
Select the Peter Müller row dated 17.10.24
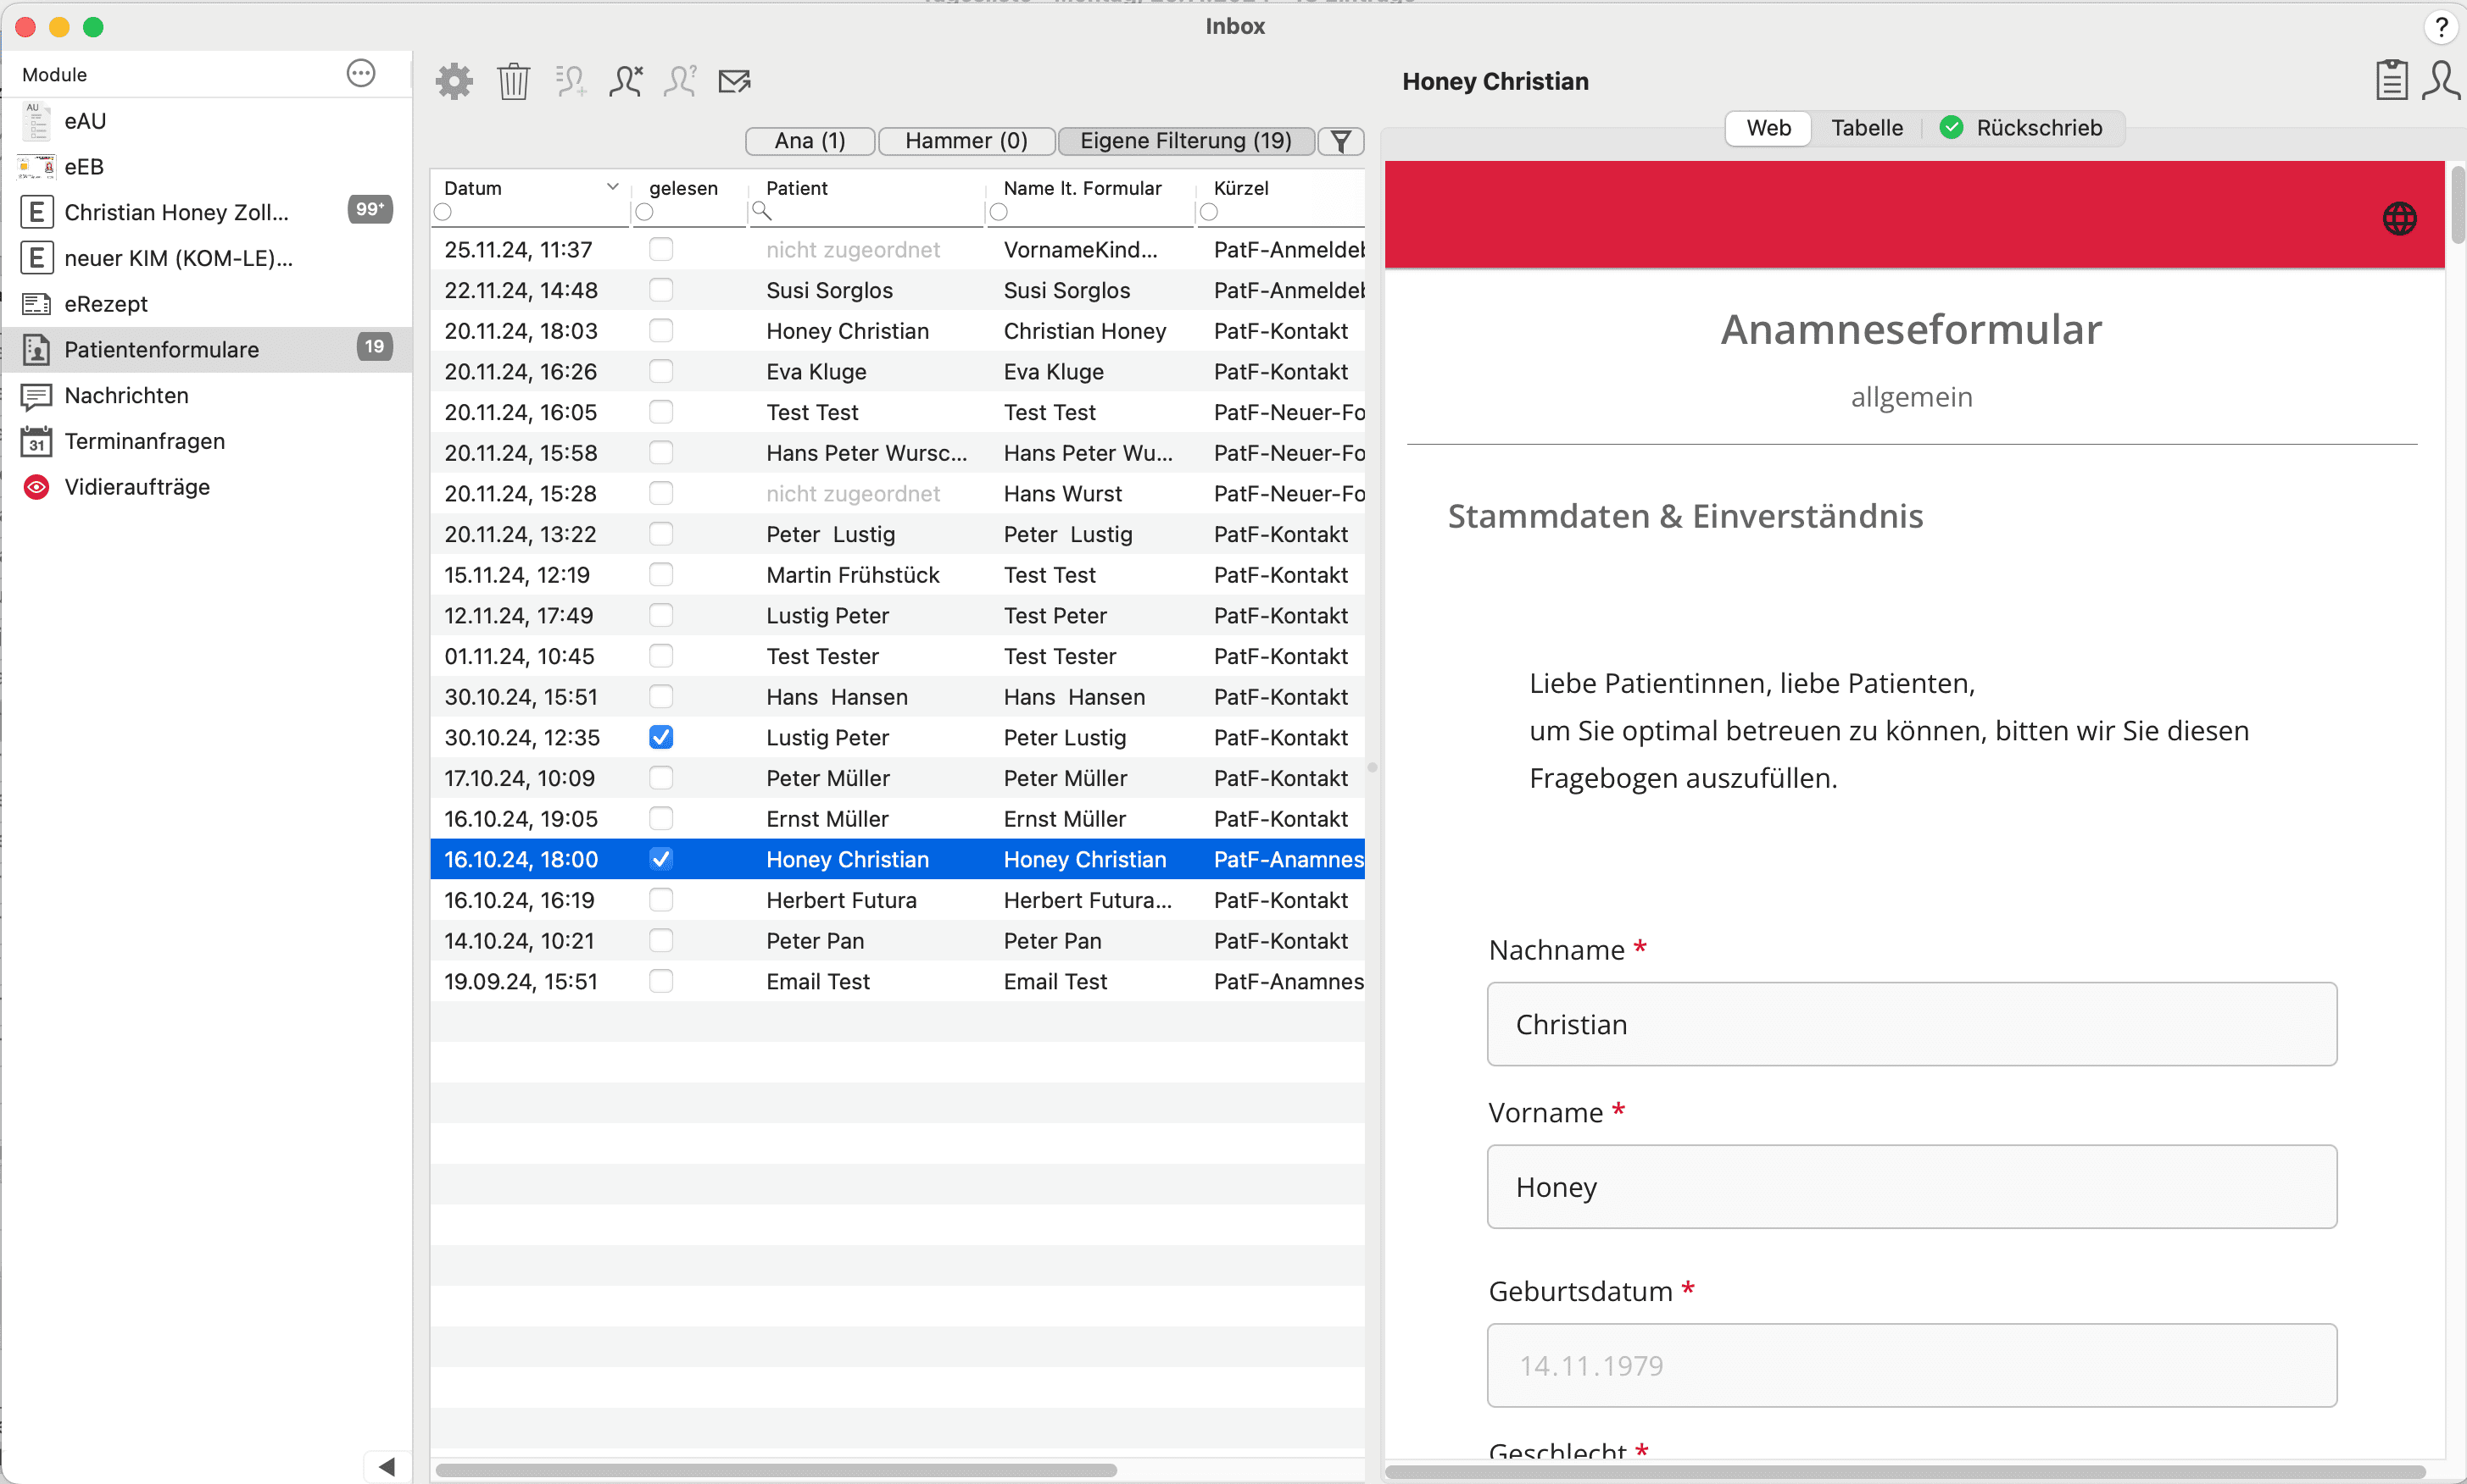897,778
